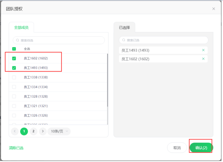The image size is (223, 162).
Task: Check 员工1338 (1338) checkbox
Action: click(14, 77)
